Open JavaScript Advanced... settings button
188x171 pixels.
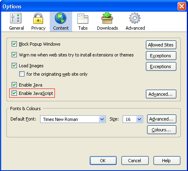161,94
